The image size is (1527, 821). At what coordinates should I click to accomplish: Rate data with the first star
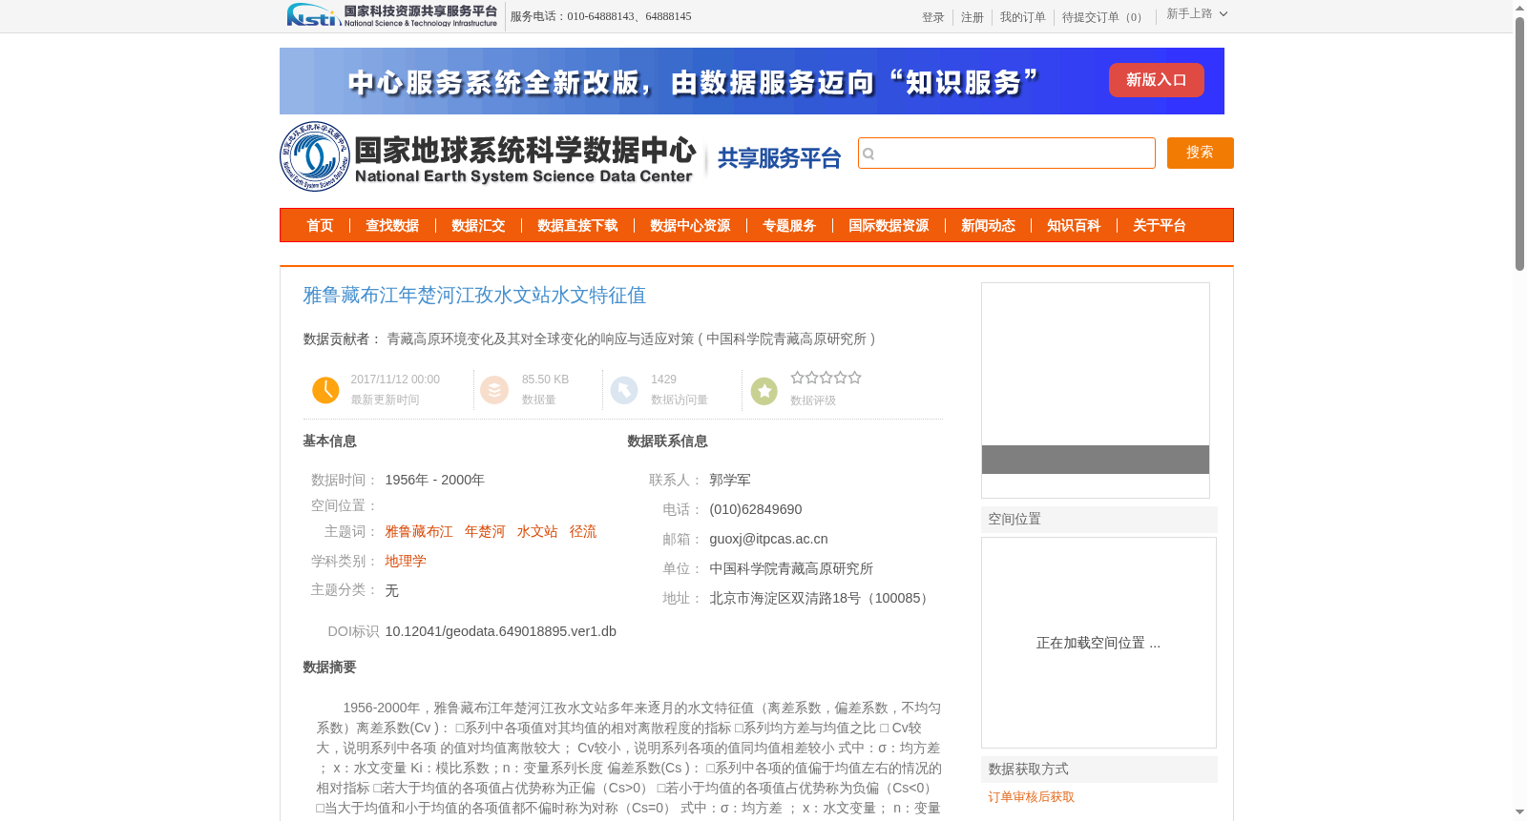[x=797, y=378]
